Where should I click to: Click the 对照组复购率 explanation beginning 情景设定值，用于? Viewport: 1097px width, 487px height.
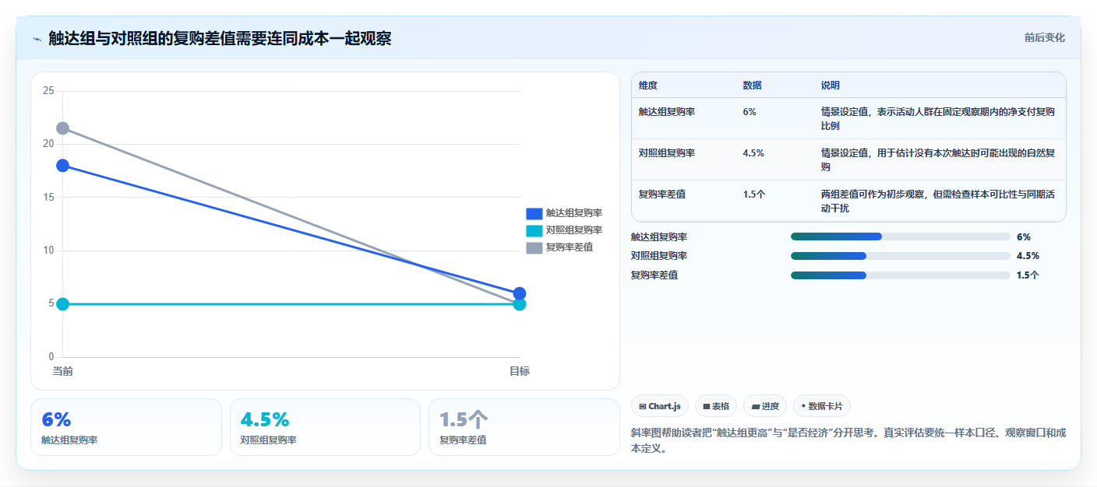click(938, 160)
